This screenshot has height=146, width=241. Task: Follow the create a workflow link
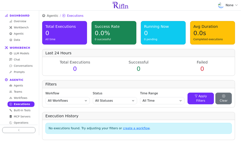tap(136, 128)
